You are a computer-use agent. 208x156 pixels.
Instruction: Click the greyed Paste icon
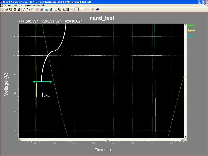coord(32,9)
